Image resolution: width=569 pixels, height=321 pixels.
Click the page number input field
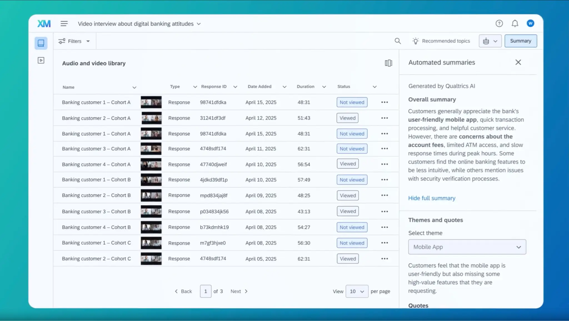(206, 291)
